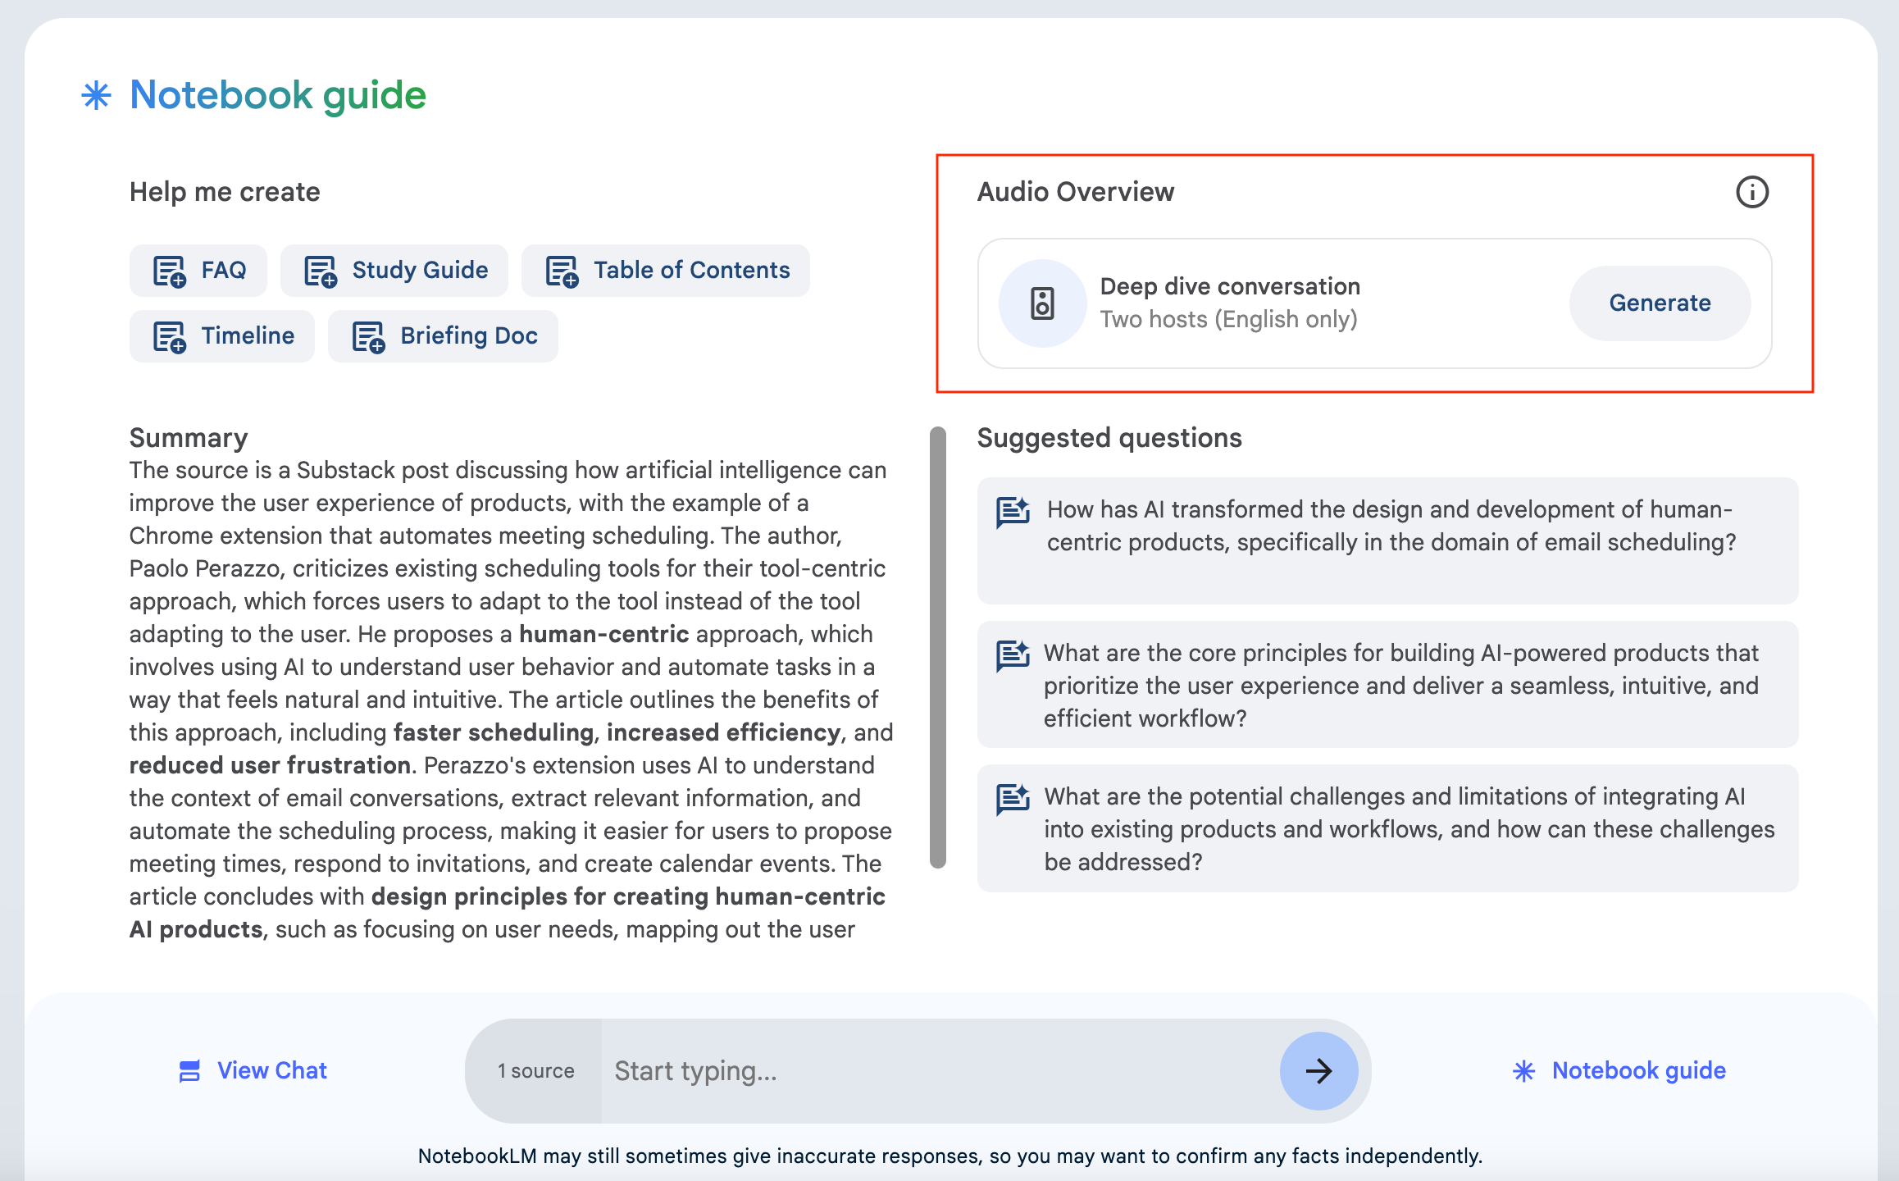
Task: Open View Chat
Action: pos(253,1071)
